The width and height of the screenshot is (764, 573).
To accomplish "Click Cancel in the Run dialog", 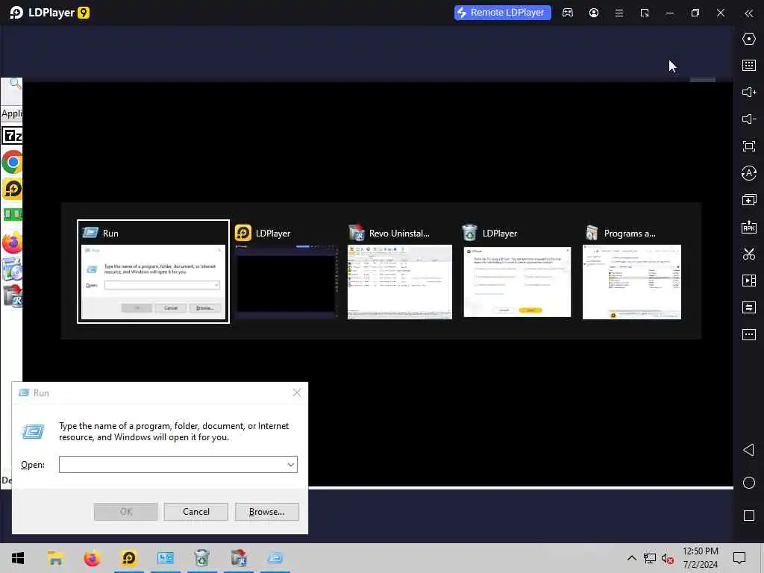I will coord(196,512).
